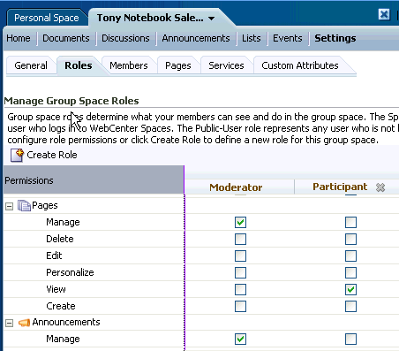Switch to the General settings tab
399x351 pixels.
coord(31,65)
